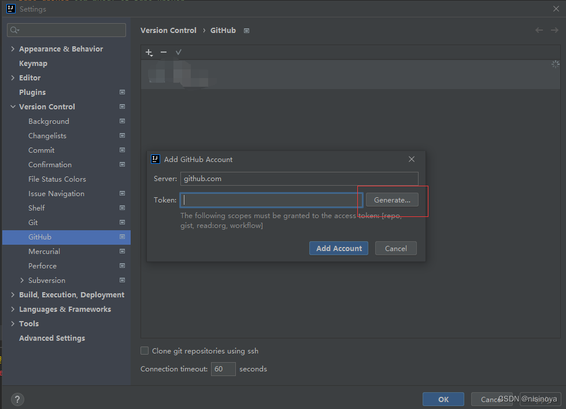This screenshot has height=409, width=566.
Task: Click project icon beside Issue Navigation entry
Action: click(x=123, y=193)
